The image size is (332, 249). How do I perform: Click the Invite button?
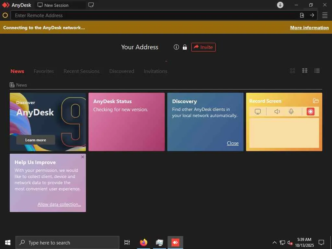point(203,47)
